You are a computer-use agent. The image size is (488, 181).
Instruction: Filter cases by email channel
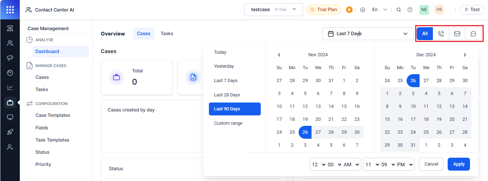coord(457,34)
